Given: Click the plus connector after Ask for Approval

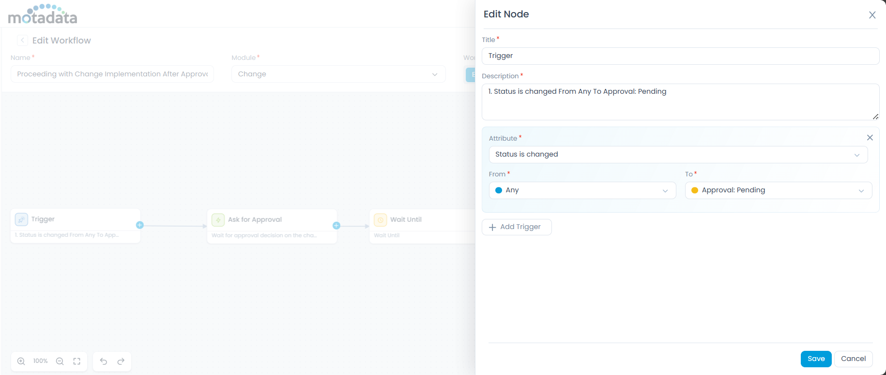Looking at the screenshot, I should [336, 226].
